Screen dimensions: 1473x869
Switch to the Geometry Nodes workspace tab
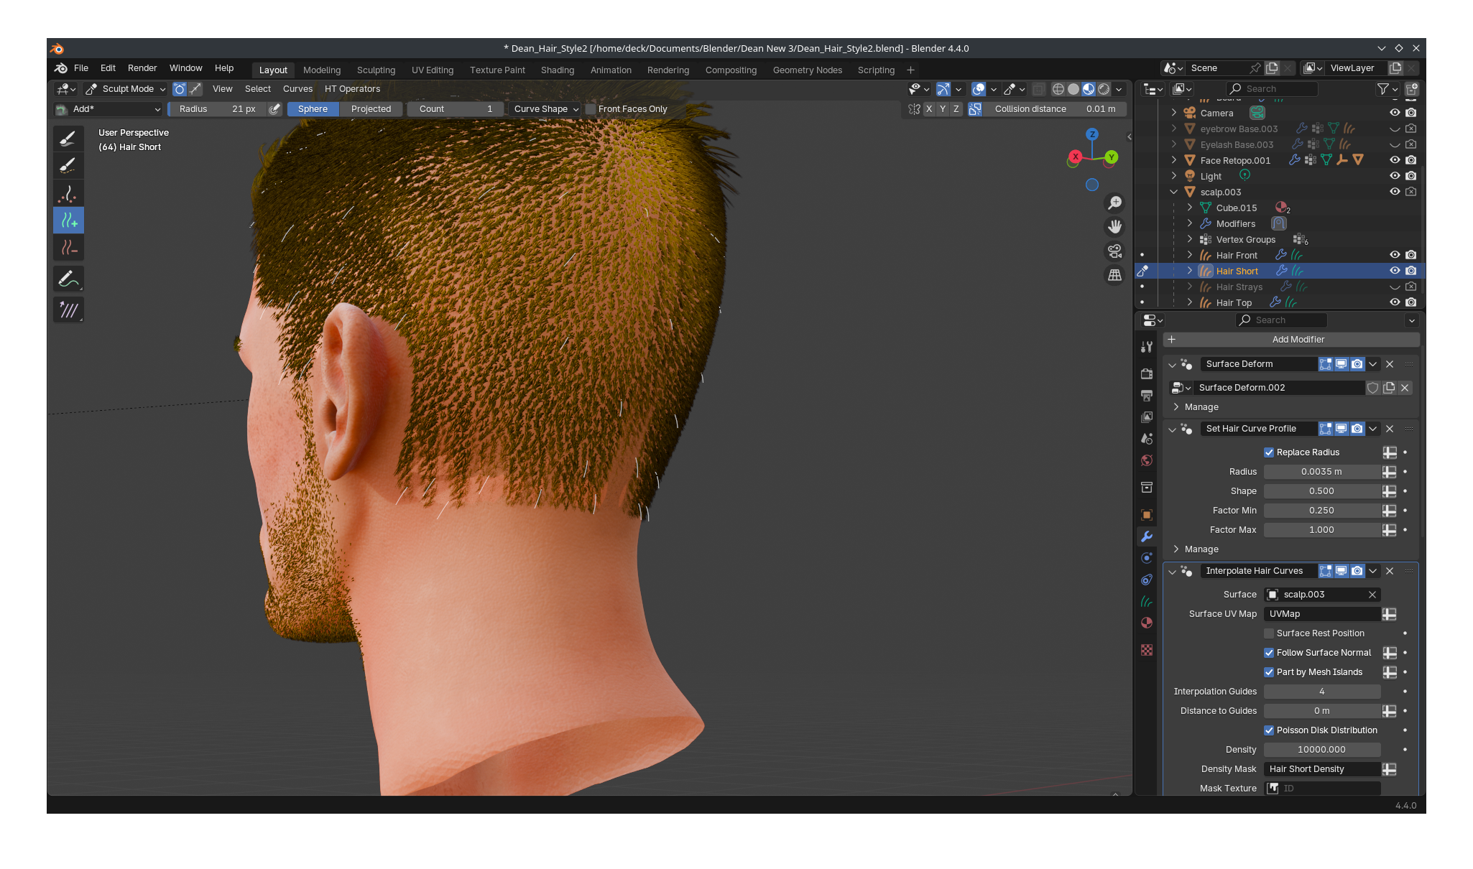coord(807,70)
